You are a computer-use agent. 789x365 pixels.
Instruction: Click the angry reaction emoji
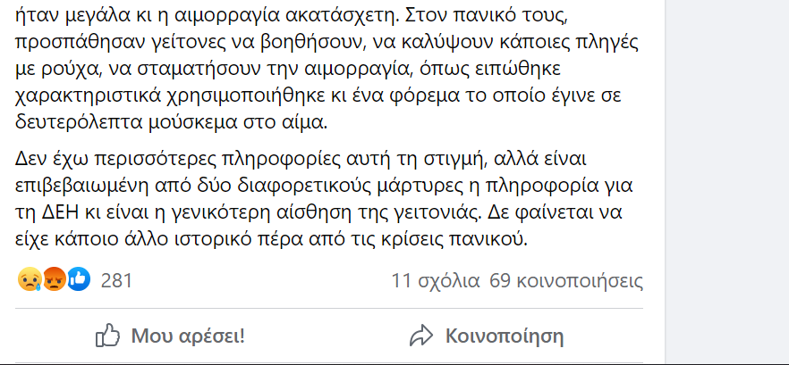(x=54, y=280)
